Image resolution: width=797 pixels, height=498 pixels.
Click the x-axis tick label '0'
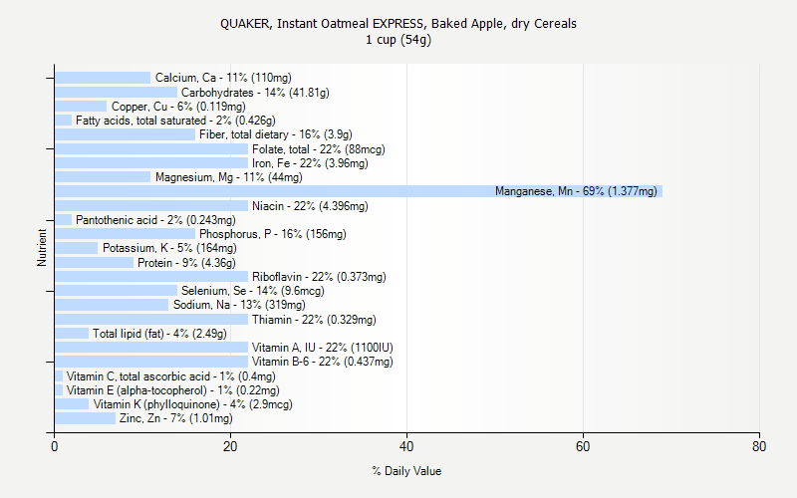pos(55,446)
